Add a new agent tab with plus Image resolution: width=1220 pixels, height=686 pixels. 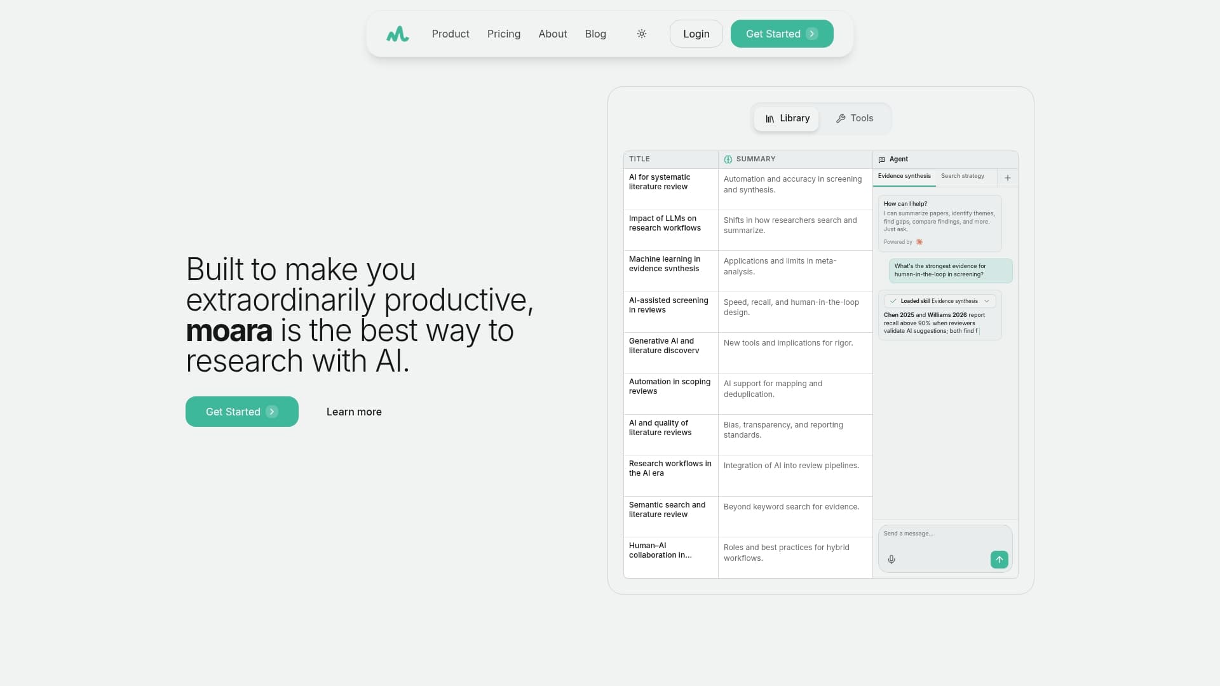(x=1008, y=178)
